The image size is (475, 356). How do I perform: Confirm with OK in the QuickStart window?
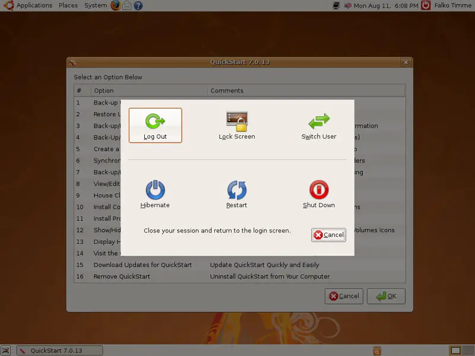pyautogui.click(x=386, y=296)
